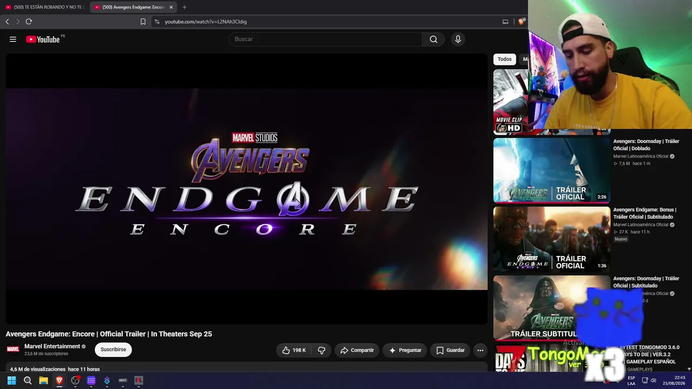Open Windows Start menu
This screenshot has width=692, height=389.
coord(12,380)
